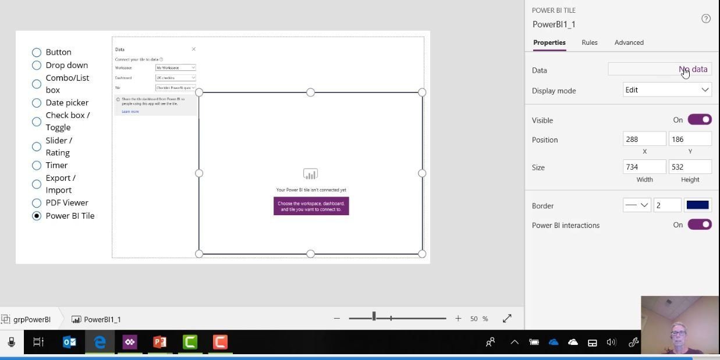The image size is (720, 360).
Task: Switch to the Properties tab
Action: (x=549, y=42)
